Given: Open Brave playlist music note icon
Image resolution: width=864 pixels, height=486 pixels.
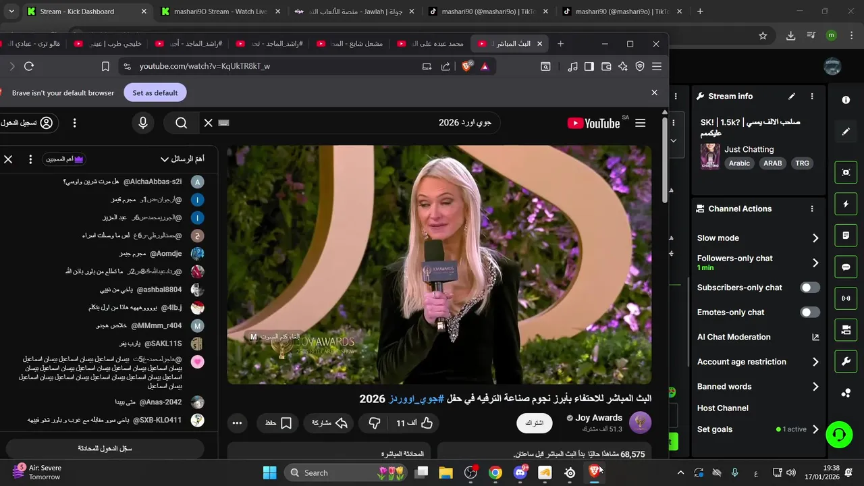Looking at the screenshot, I should (x=572, y=66).
